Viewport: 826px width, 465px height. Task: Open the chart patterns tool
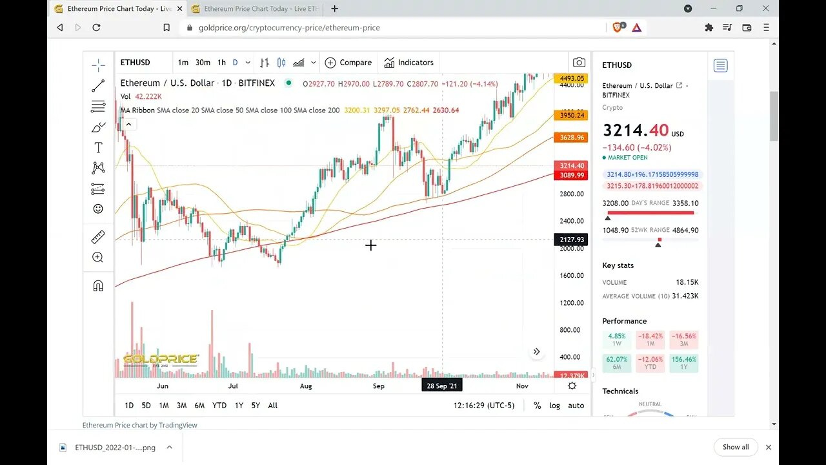[98, 168]
